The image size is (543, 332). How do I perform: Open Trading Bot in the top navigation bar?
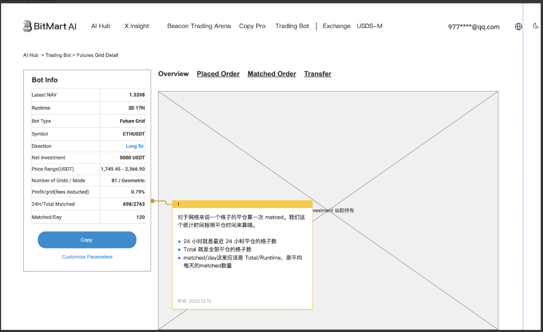click(x=292, y=26)
